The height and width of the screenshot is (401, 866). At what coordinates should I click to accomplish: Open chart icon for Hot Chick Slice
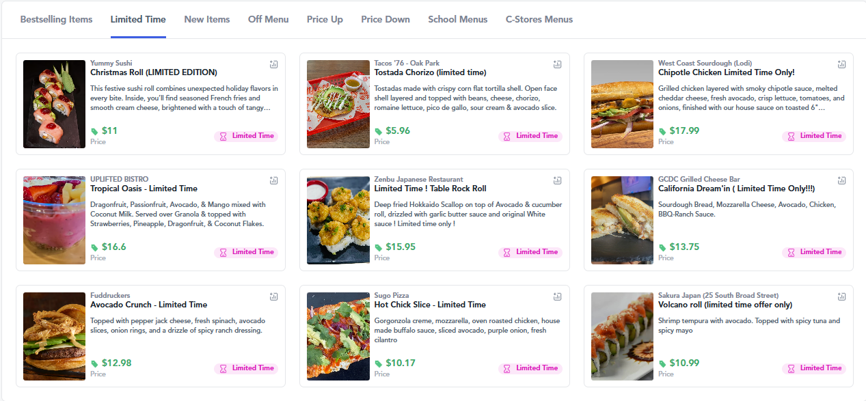pos(557,296)
